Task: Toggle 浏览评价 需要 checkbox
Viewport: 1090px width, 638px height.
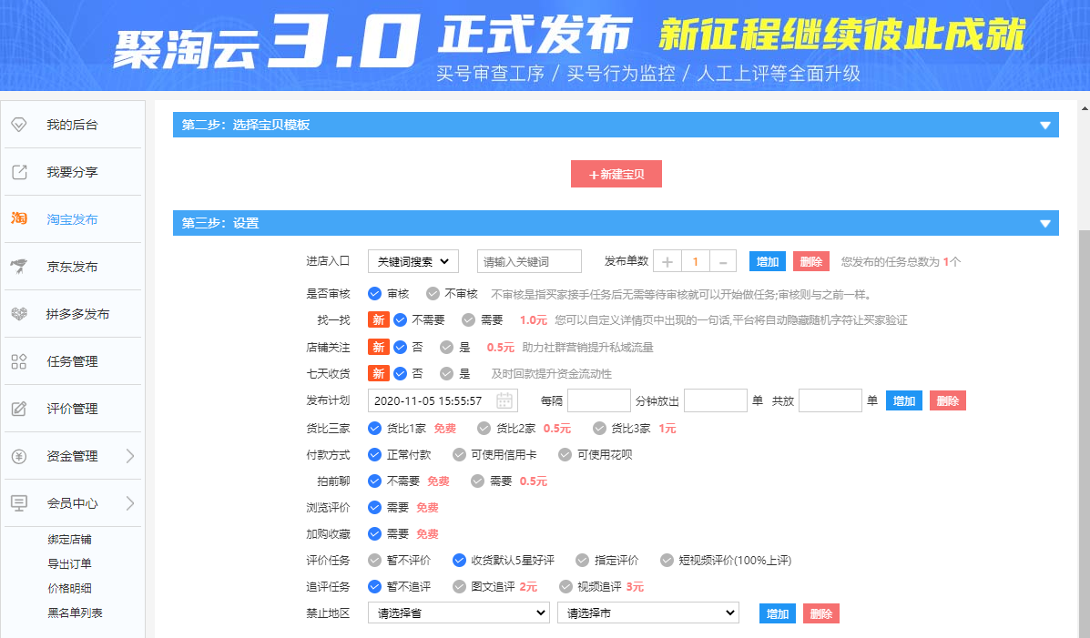Action: pos(374,507)
